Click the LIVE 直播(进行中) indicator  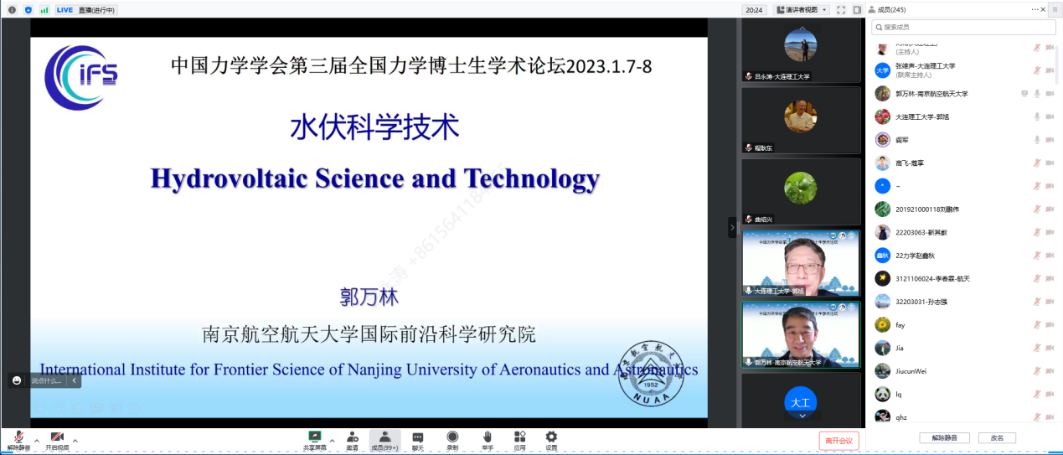(86, 10)
